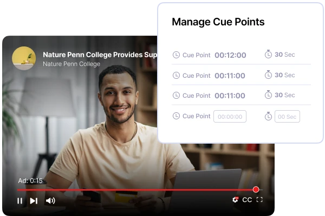Select 30 Sec duration in third cue row

coord(284,95)
